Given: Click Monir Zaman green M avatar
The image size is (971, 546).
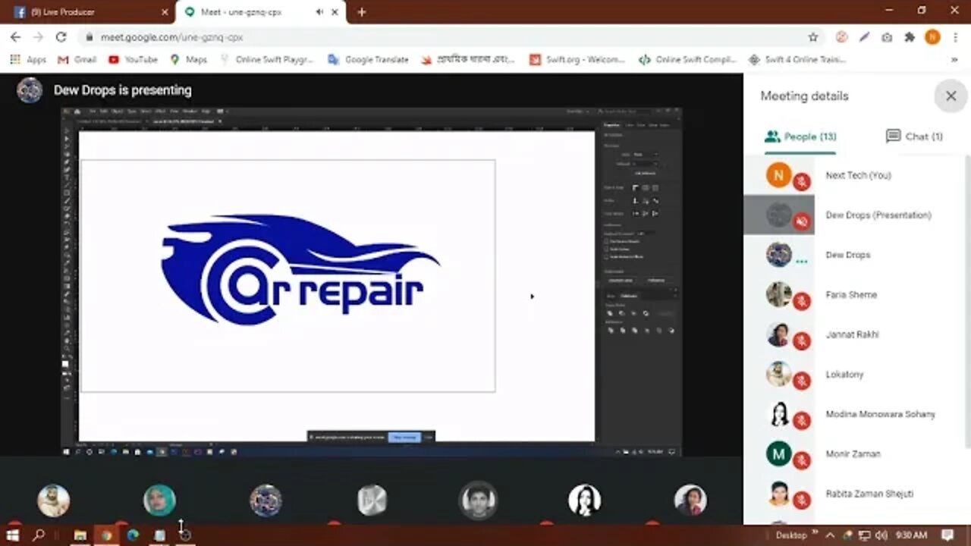Looking at the screenshot, I should [x=778, y=453].
